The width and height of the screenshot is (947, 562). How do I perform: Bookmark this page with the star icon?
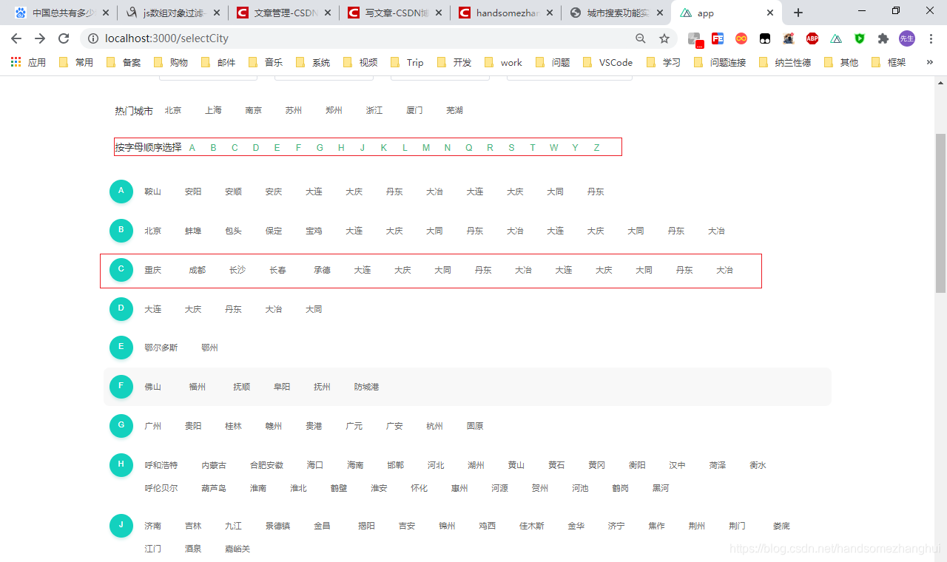tap(664, 38)
